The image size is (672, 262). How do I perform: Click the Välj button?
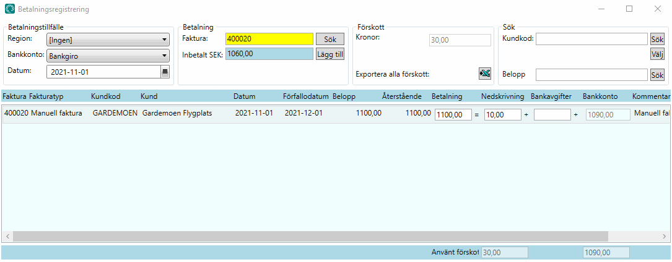tap(657, 54)
